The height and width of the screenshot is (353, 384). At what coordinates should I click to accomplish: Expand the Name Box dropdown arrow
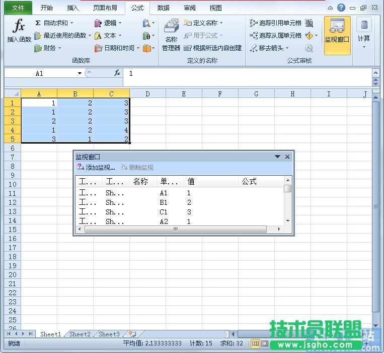click(80, 73)
